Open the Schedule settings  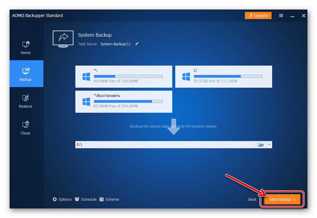[x=86, y=199]
